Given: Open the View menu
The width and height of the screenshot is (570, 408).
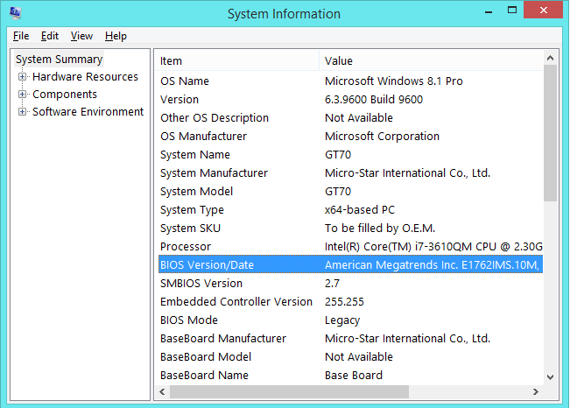Looking at the screenshot, I should point(81,36).
